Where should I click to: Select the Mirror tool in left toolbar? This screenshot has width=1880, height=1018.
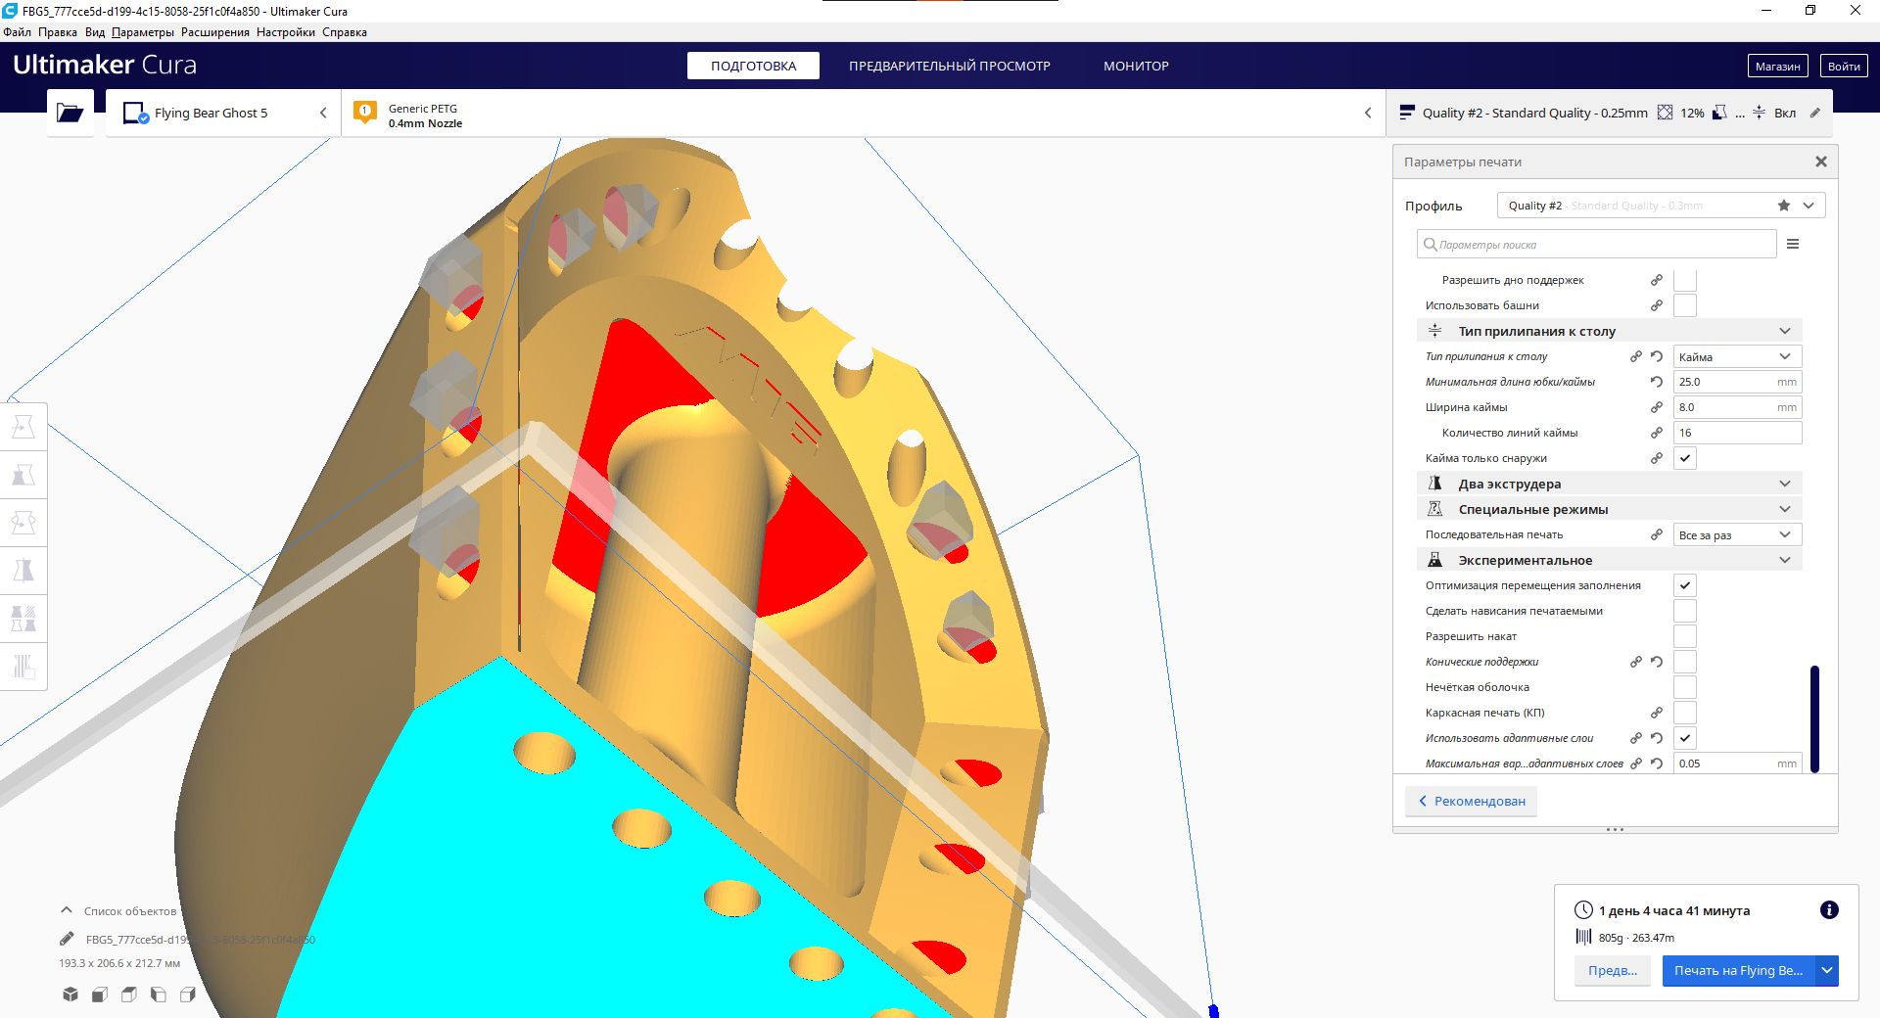23,571
